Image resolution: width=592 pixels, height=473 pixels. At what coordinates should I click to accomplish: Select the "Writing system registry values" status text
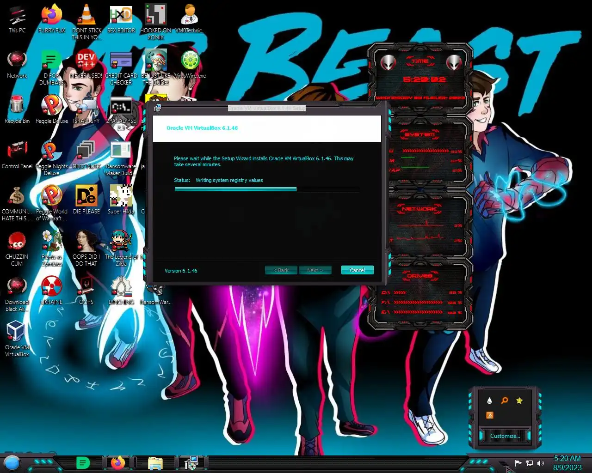(x=229, y=180)
